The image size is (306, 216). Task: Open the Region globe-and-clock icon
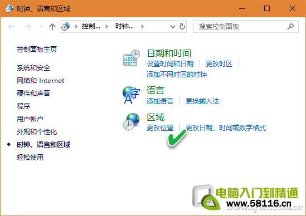pyautogui.click(x=131, y=122)
